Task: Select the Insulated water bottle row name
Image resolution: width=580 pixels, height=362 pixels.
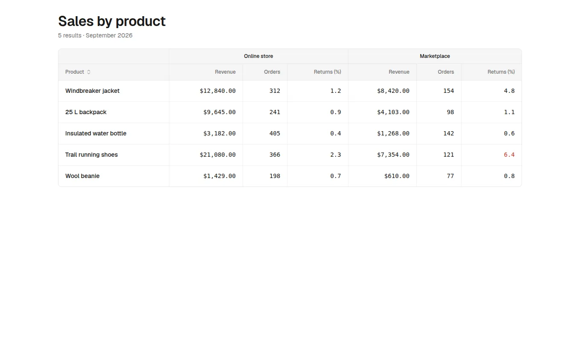Action: tap(96, 133)
